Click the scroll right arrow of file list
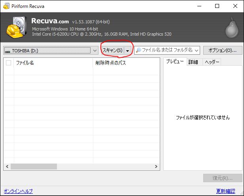The image size is (244, 196). pyautogui.click(x=156, y=167)
